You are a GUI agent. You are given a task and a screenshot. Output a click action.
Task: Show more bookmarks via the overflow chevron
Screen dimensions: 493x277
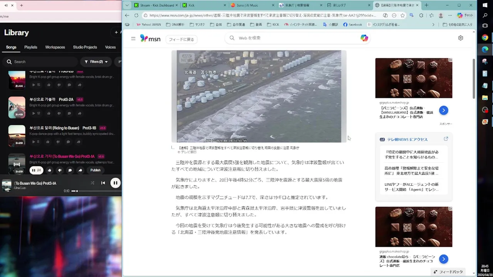point(433,25)
